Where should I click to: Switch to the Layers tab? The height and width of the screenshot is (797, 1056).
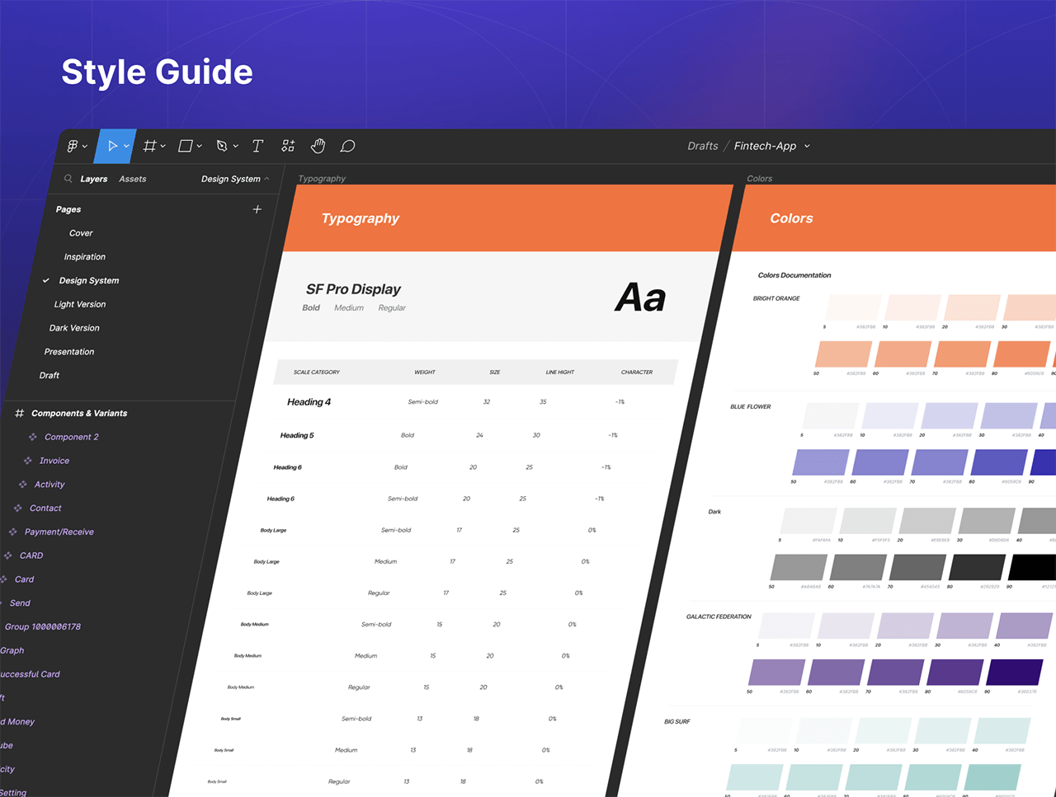pos(94,179)
